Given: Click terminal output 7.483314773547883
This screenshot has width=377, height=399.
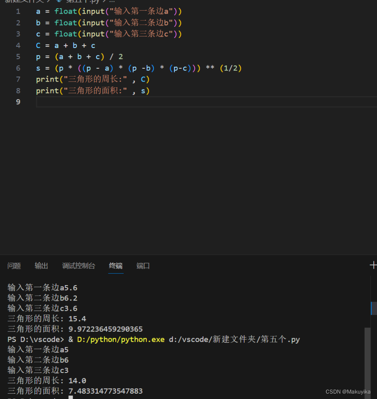Looking at the screenshot, I should [x=105, y=391].
